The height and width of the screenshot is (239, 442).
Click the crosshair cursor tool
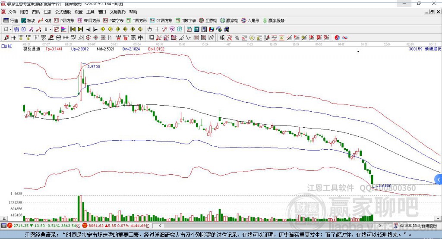pyautogui.click(x=157, y=29)
